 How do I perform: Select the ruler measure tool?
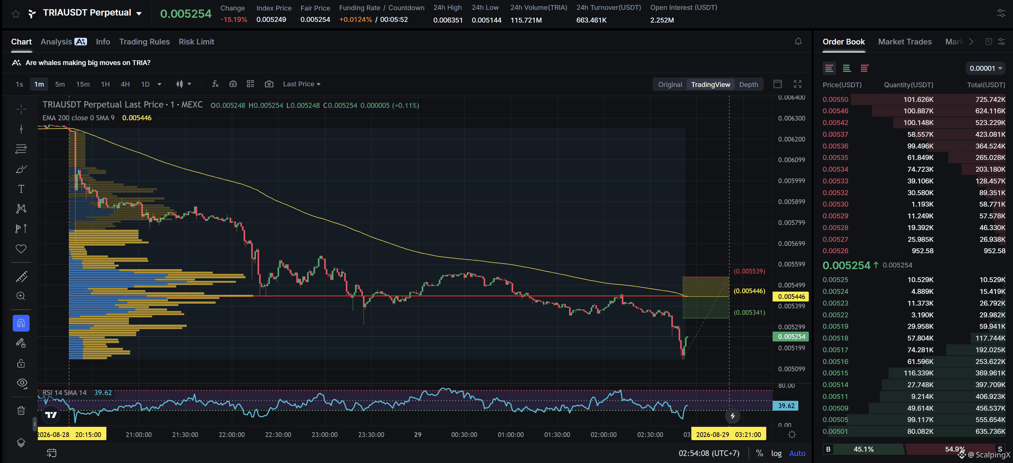pos(21,277)
